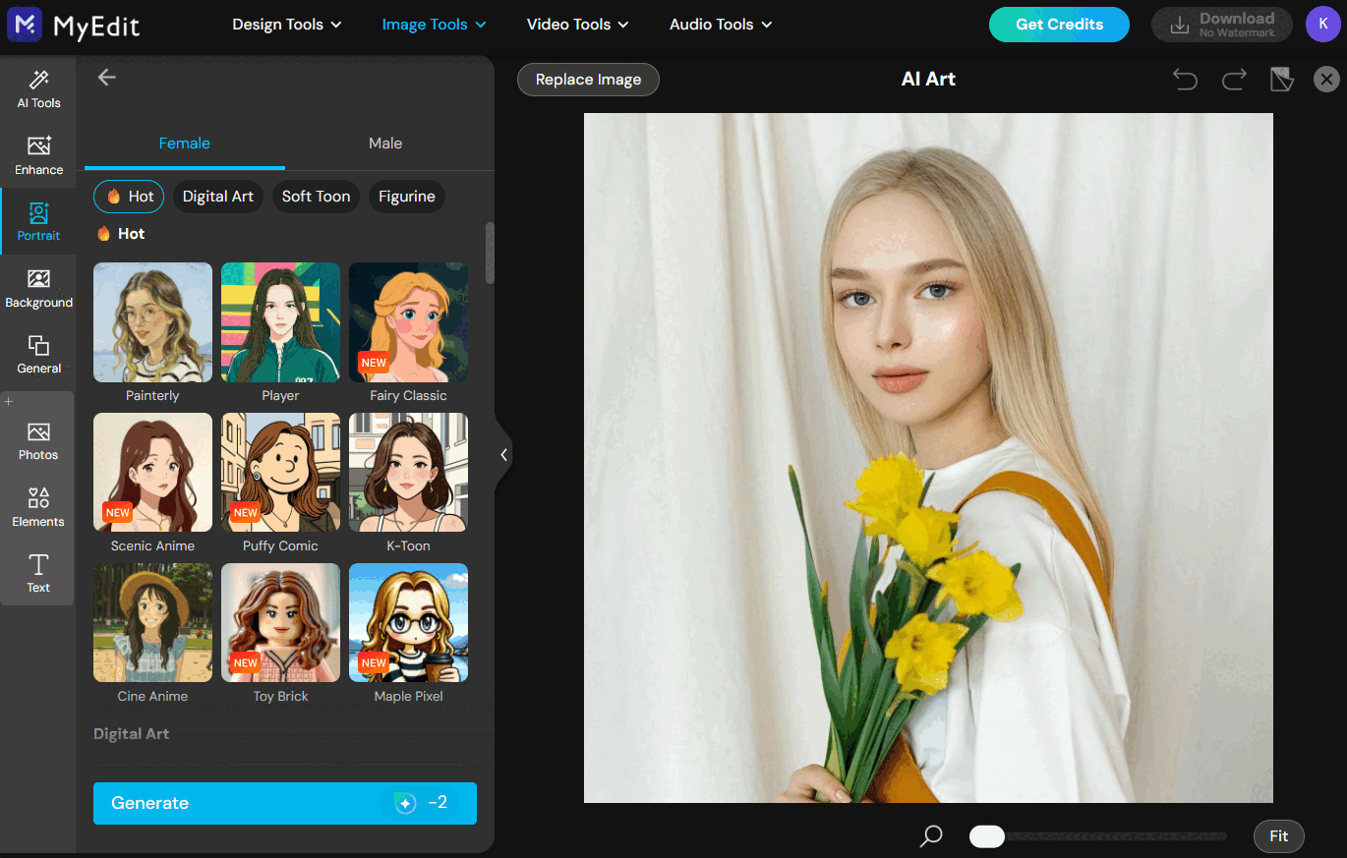
Task: Undo the last action
Action: tap(1185, 79)
